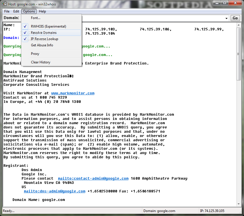Viewport: 244px width, 216px height.
Task: Toggle the Resolve Domains option
Action: coord(51,33)
